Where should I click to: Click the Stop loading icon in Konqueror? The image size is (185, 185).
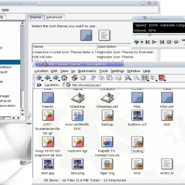click(83, 78)
